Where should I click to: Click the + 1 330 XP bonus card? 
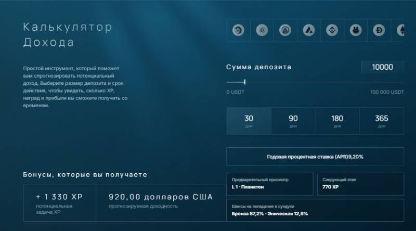point(59,203)
